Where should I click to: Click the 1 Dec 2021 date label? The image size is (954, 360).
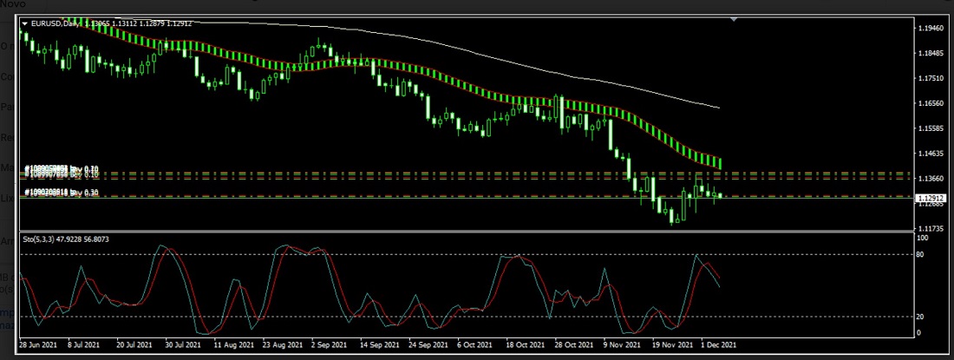pos(718,344)
